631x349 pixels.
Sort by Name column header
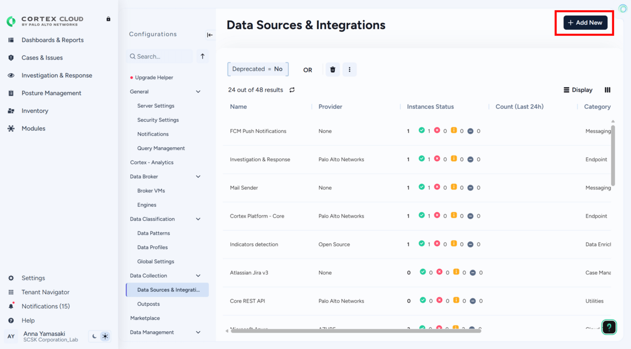coord(238,107)
